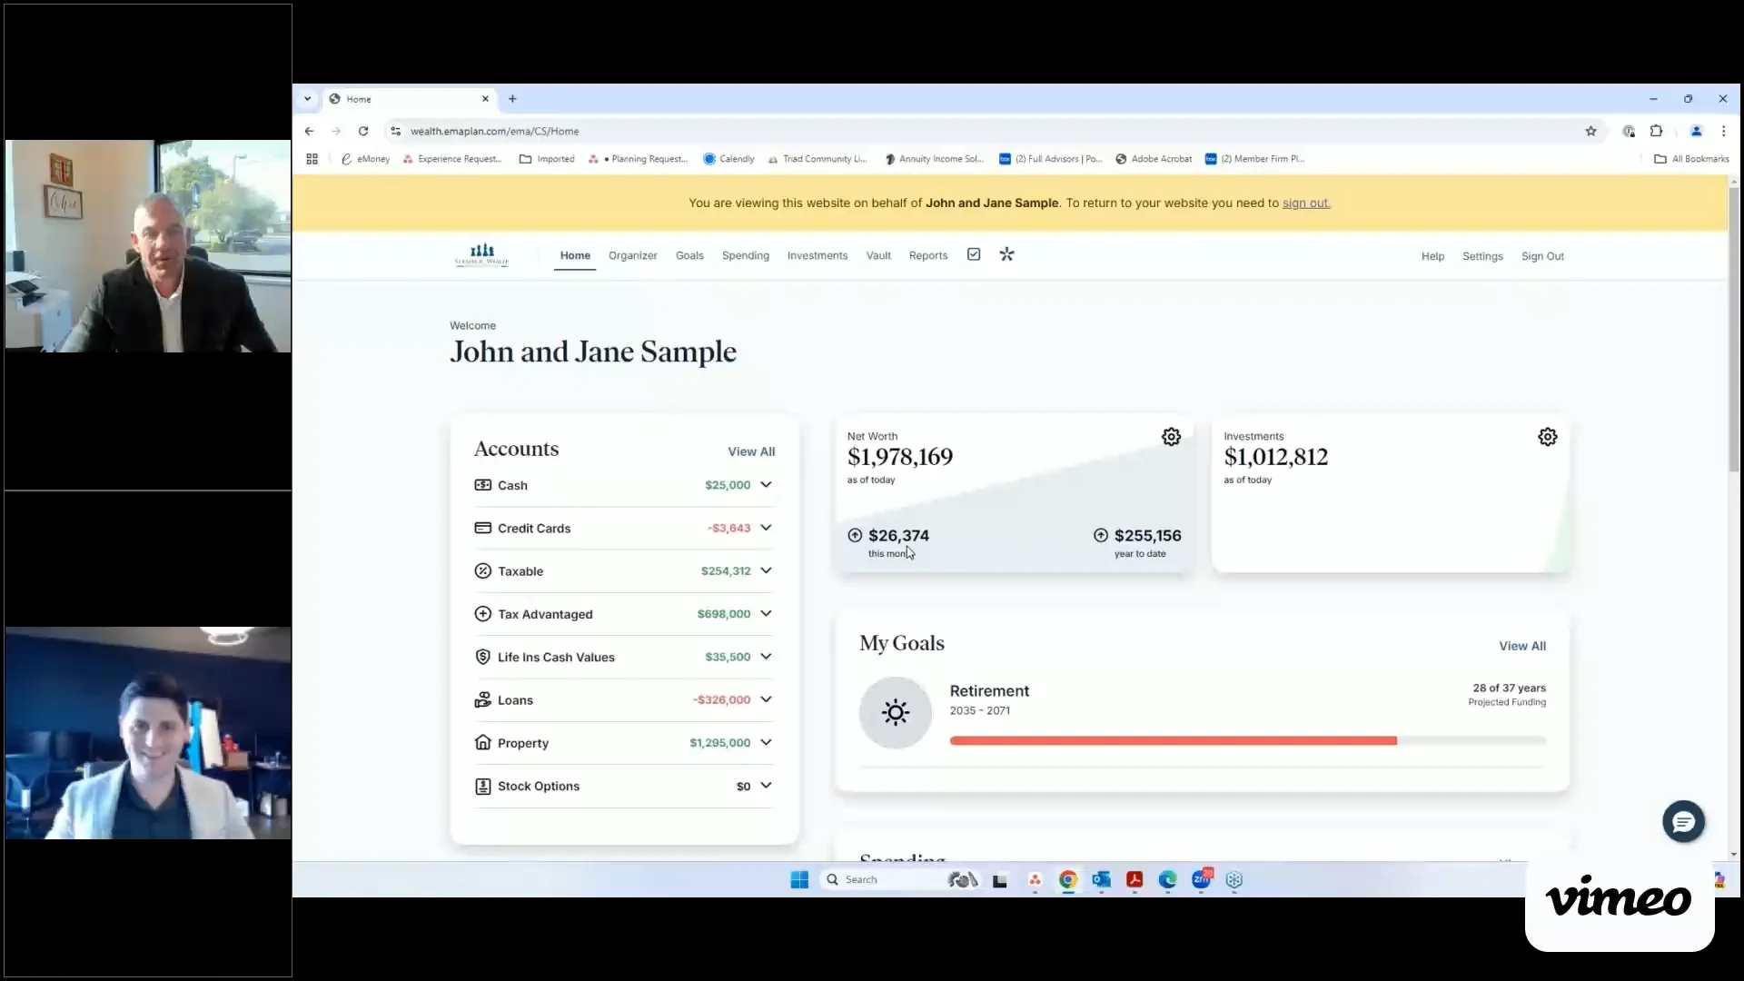The image size is (1744, 981).
Task: Open the Reports navigation tab
Action: (x=927, y=255)
